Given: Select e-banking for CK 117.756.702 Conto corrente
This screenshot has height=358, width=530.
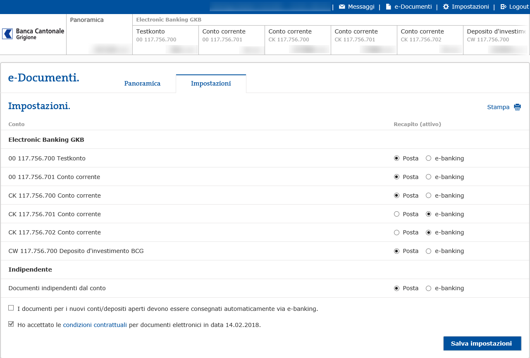Looking at the screenshot, I should pyautogui.click(x=429, y=232).
